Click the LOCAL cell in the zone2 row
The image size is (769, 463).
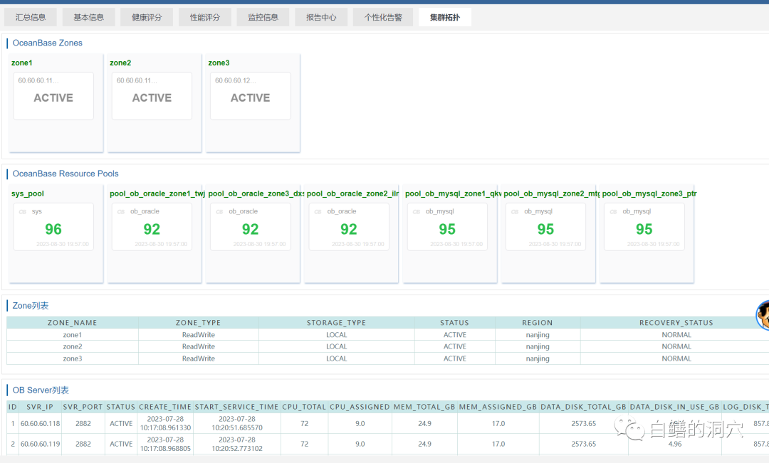tap(336, 346)
